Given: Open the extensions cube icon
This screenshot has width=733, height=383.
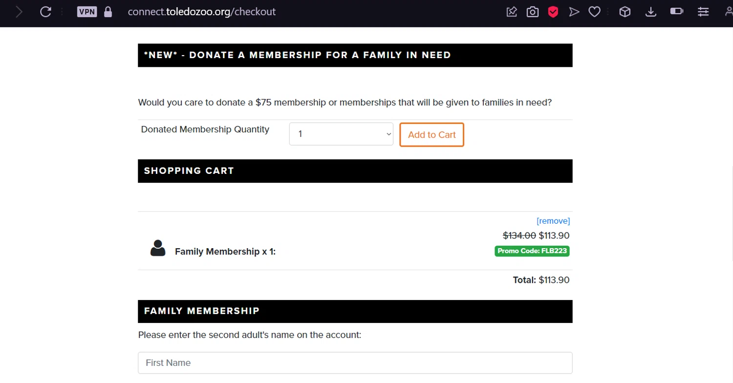Looking at the screenshot, I should click(x=625, y=12).
